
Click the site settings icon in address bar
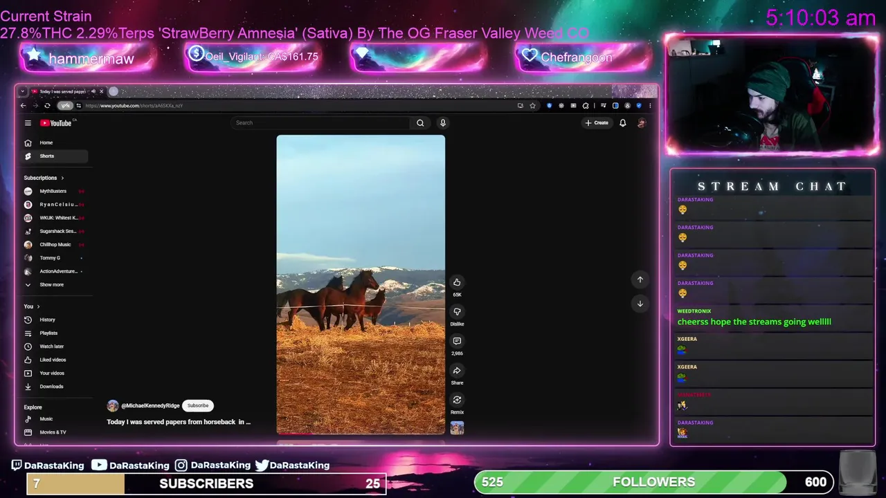point(79,106)
